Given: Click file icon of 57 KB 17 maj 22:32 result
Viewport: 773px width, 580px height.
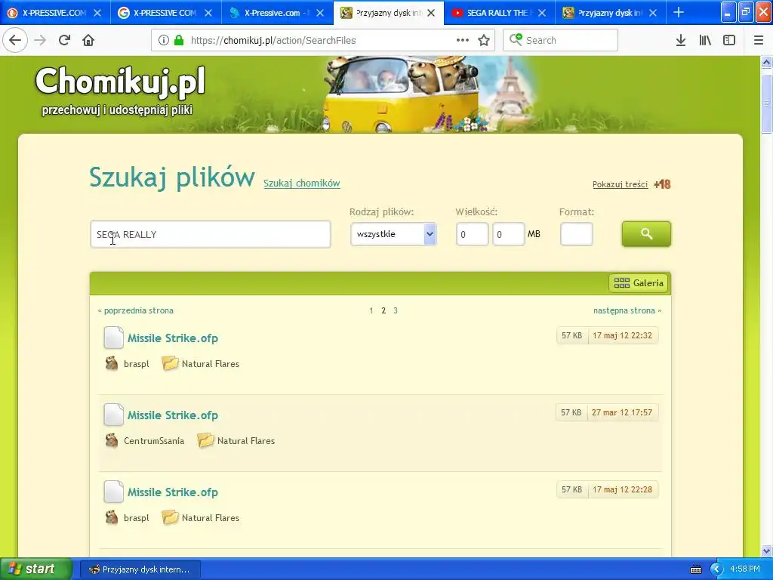Looking at the screenshot, I should 113,338.
